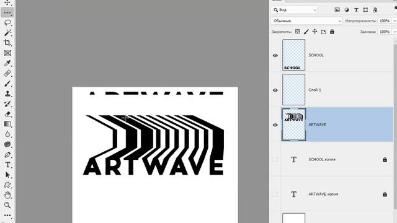Lock transparent pixels of layer

(298, 32)
